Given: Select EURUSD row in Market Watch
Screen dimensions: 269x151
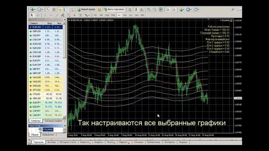Looking at the screenshot, I should click(46, 27).
